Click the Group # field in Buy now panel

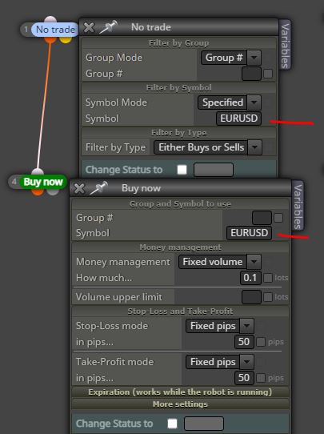pos(262,218)
